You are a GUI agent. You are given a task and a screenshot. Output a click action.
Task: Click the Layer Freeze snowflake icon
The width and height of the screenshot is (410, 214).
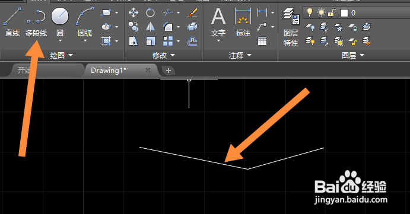click(339, 27)
